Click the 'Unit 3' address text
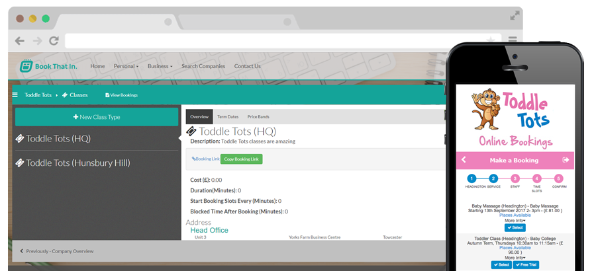Viewport: 596px width, 271px height. click(x=200, y=237)
